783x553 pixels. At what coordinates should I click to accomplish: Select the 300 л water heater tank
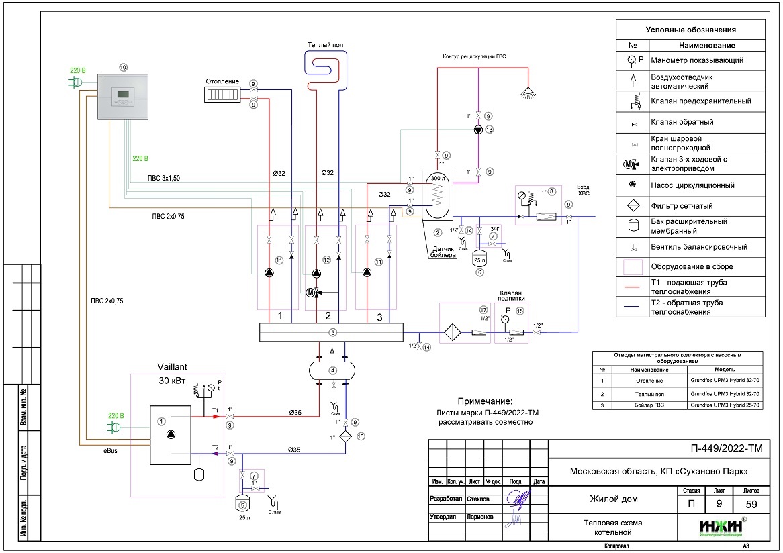[x=437, y=195]
